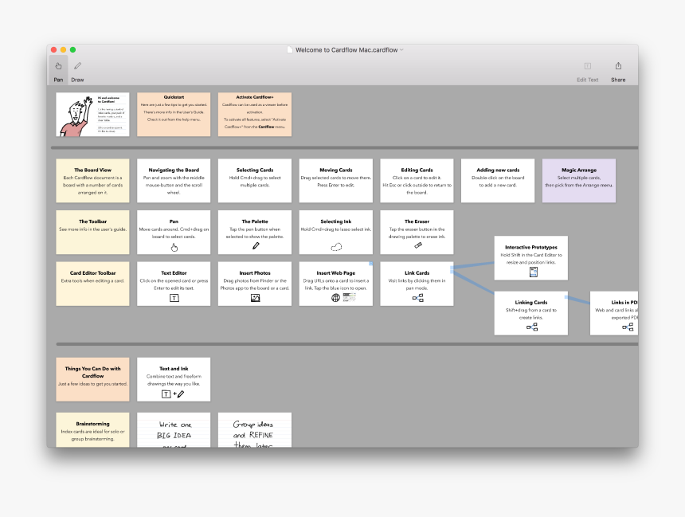
Task: Select the Card Editor Toolbar card
Action: 92,284
